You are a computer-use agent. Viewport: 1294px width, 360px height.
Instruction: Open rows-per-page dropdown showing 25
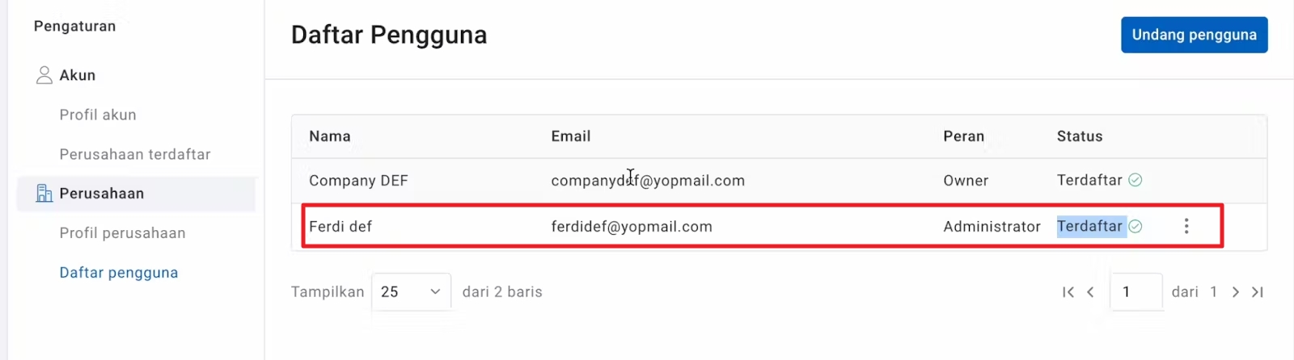click(x=411, y=292)
